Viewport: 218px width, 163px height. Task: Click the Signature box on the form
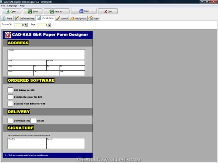66,143
